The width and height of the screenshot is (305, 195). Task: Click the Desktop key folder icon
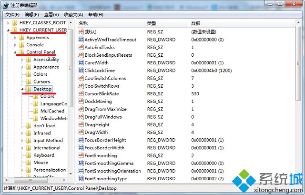(29, 89)
